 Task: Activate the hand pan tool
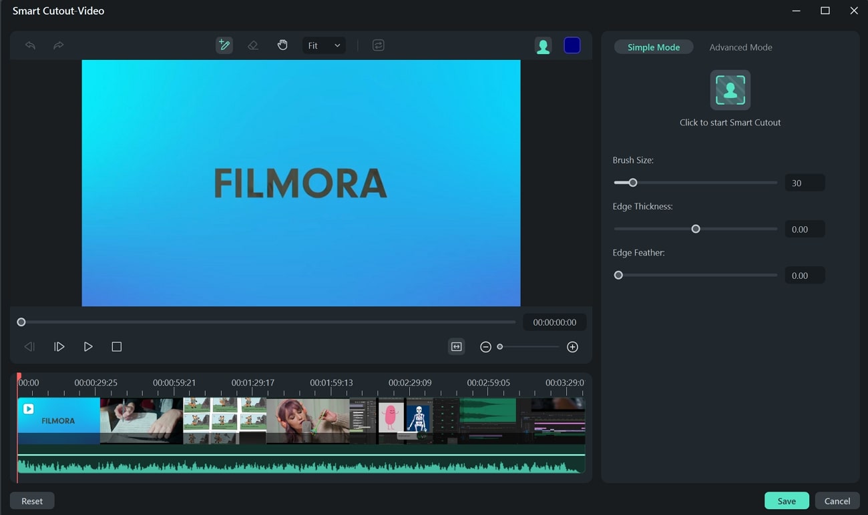click(x=282, y=45)
